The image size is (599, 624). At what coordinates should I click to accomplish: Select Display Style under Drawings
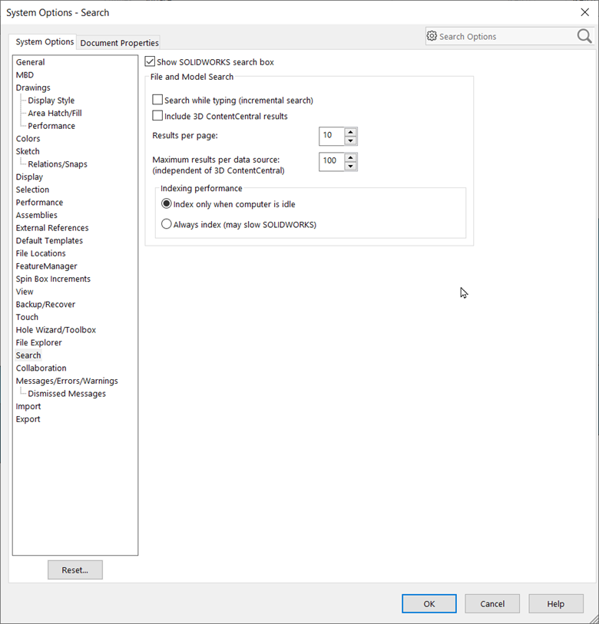tap(51, 101)
